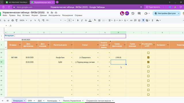Open the Данные menu
184x103 pixels.
point(43,15)
